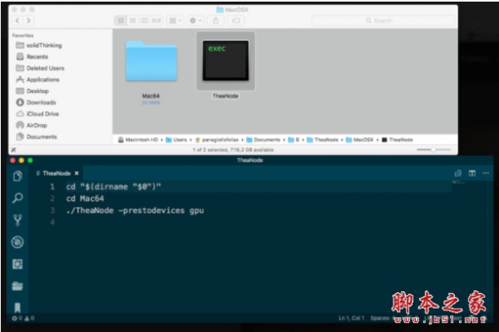This screenshot has height=332, width=499.
Task: Select the Mac64 folder icon
Action: (151, 61)
